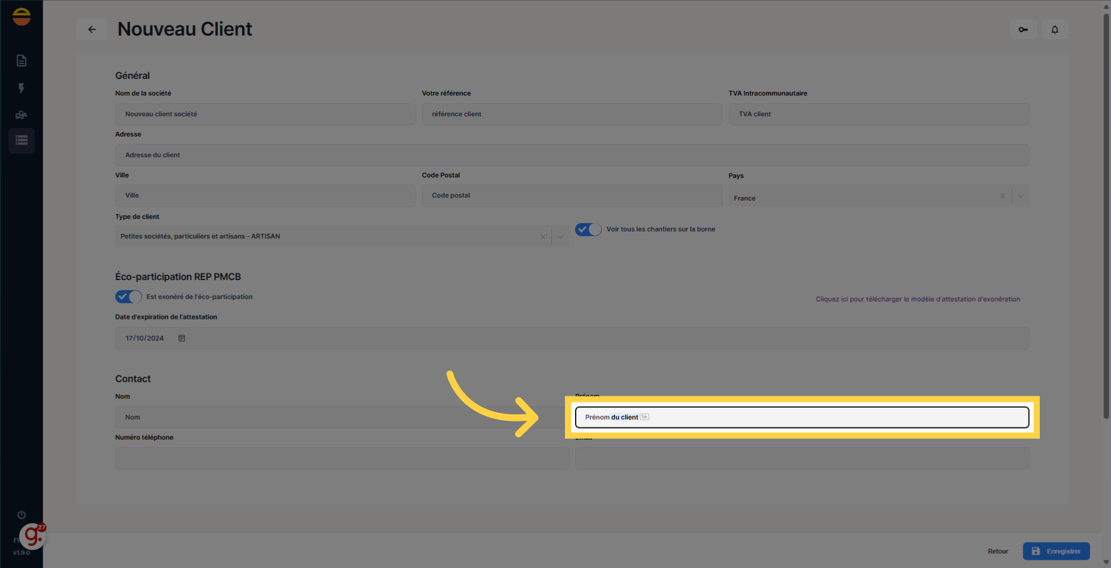1111x568 pixels.
Task: Clear the France selection with the x
Action: coord(1002,195)
